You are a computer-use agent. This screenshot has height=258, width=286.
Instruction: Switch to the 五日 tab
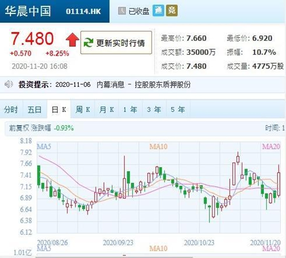(x=35, y=109)
